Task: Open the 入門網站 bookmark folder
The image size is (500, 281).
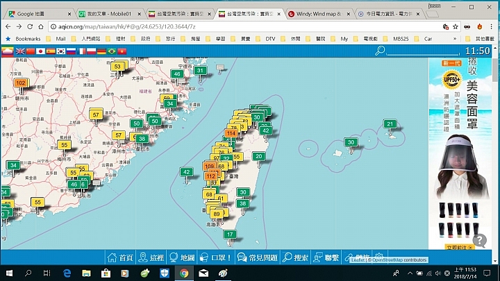Action: (86, 39)
